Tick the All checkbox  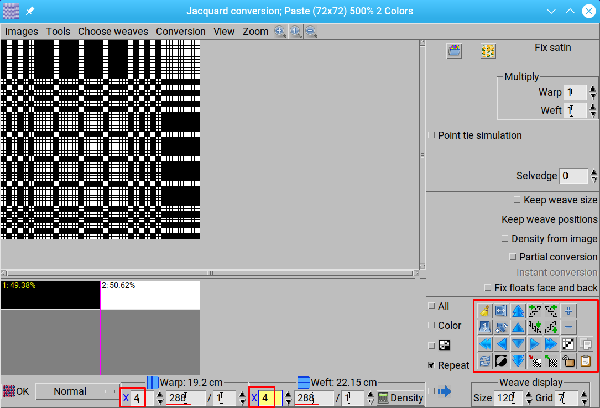[x=431, y=306]
